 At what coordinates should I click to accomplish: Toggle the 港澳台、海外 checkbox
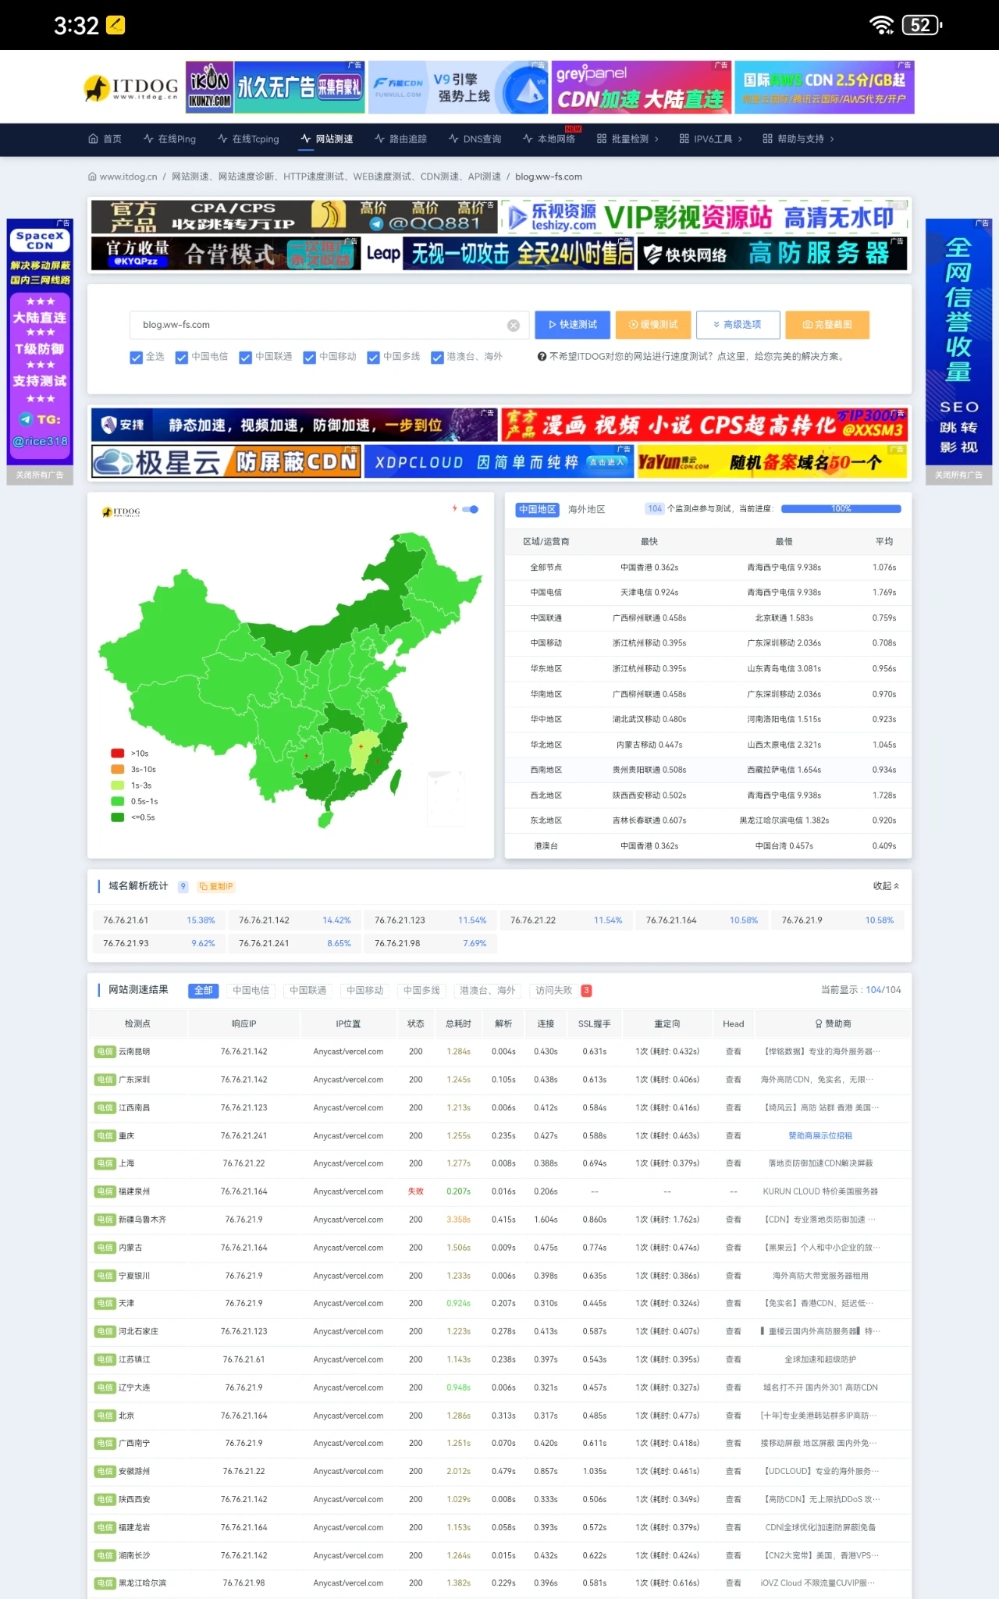tap(438, 358)
